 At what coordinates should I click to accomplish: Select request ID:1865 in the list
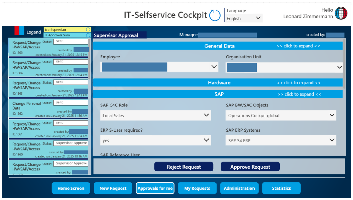49,48
